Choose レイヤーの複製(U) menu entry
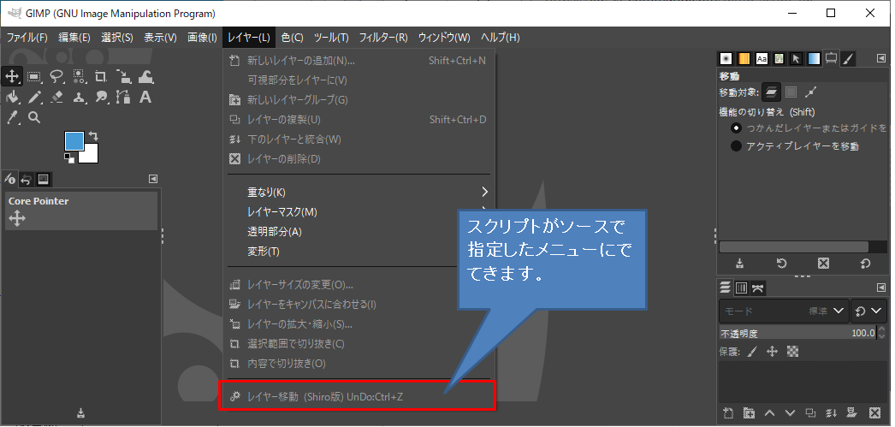895x427 pixels. click(x=359, y=120)
